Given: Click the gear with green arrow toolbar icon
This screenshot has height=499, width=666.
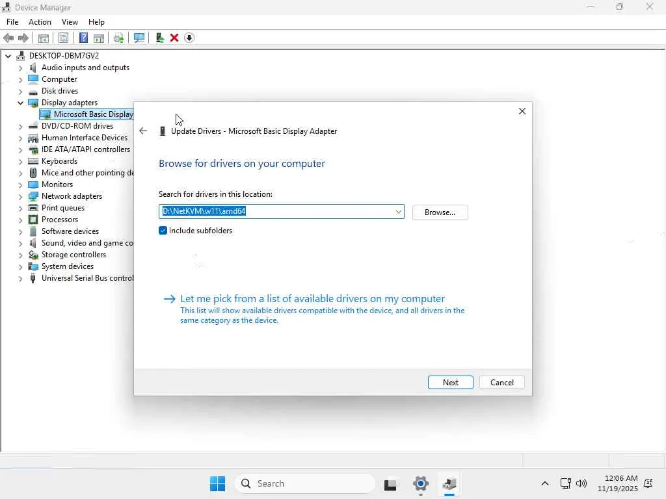Looking at the screenshot, I should pyautogui.click(x=119, y=38).
